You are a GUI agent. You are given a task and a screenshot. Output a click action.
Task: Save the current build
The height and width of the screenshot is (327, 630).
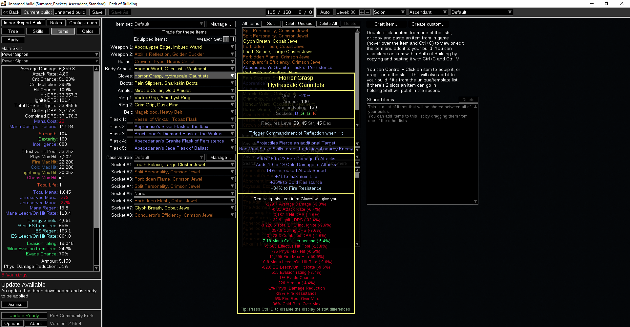97,12
